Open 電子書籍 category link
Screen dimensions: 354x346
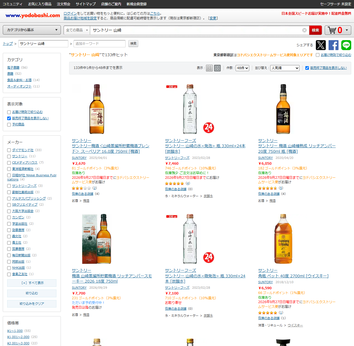point(13,68)
